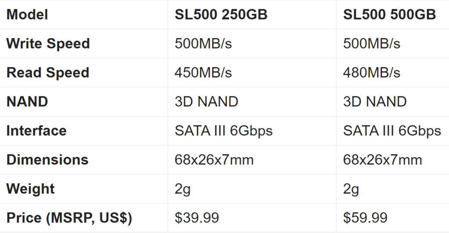This screenshot has width=449, height=233.
Task: Click the Read Speed row label
Action: click(x=48, y=73)
